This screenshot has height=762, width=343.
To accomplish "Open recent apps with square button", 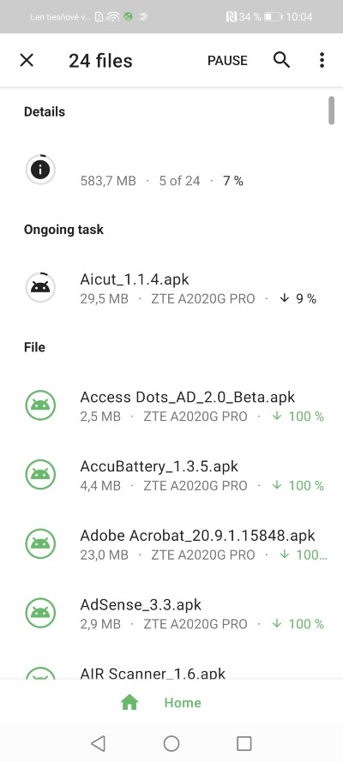I will [x=244, y=743].
